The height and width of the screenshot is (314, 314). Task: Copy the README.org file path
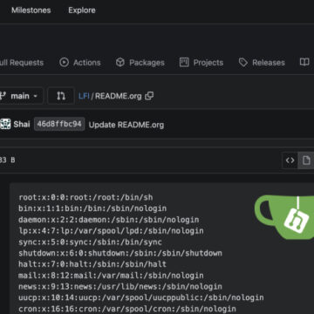coord(149,96)
